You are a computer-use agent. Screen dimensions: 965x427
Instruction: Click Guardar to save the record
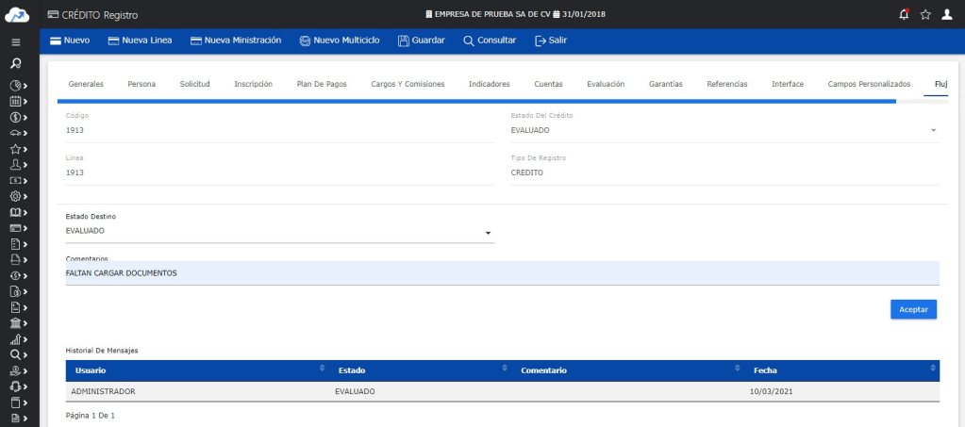click(x=422, y=41)
